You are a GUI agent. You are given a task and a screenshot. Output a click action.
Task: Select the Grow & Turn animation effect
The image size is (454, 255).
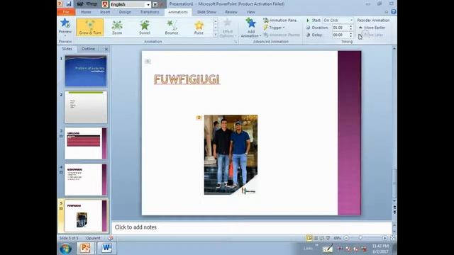(90, 27)
